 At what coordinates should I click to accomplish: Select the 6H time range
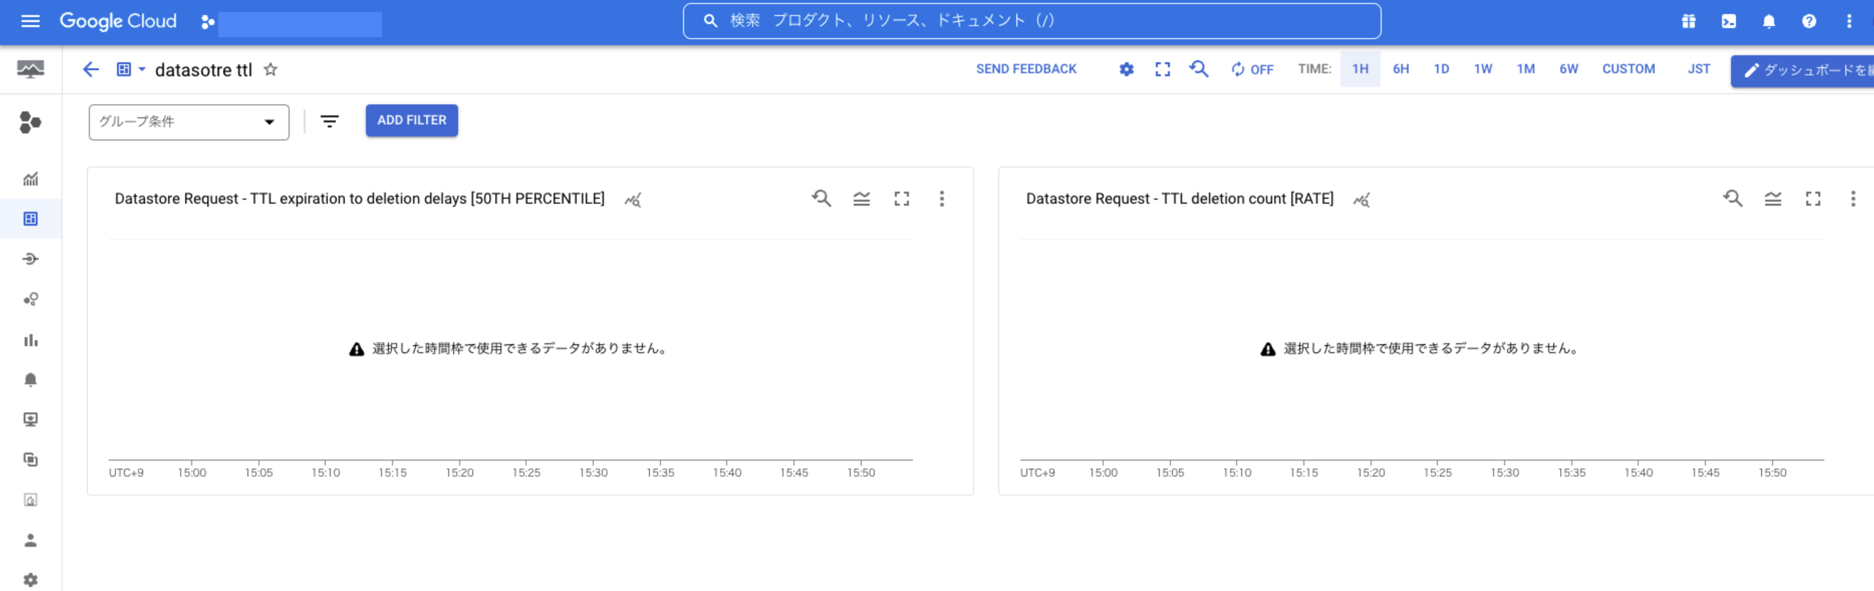coord(1400,69)
